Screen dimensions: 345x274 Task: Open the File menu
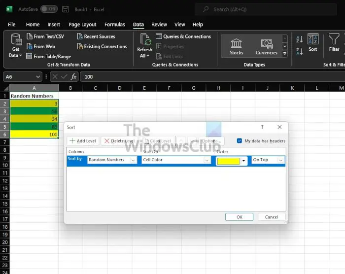click(12, 25)
